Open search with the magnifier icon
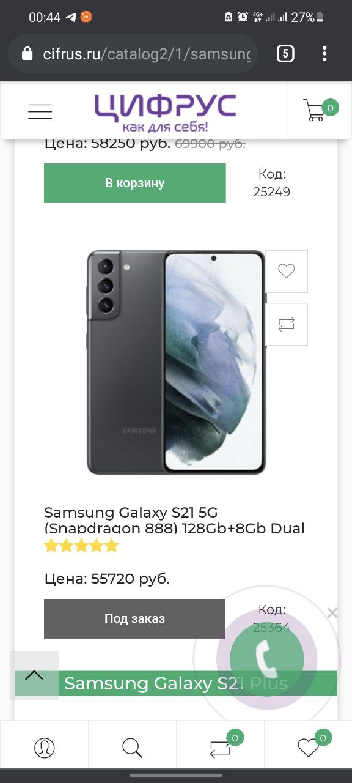Image resolution: width=352 pixels, height=783 pixels. (x=132, y=747)
